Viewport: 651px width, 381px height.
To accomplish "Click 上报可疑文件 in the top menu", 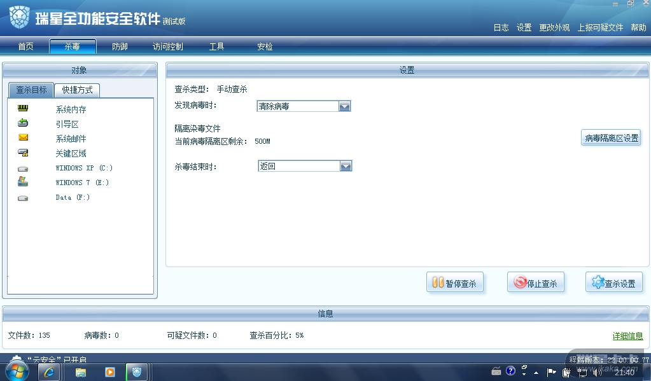I will point(600,27).
